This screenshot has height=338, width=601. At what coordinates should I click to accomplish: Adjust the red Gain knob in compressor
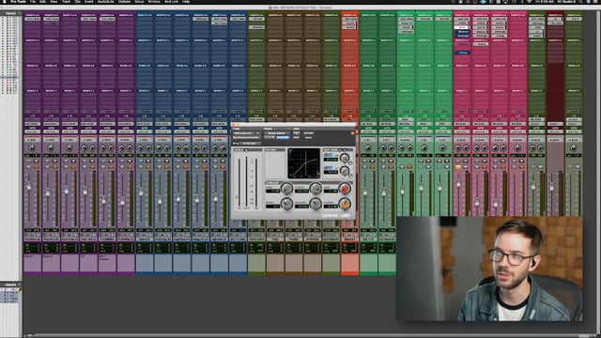pyautogui.click(x=345, y=188)
